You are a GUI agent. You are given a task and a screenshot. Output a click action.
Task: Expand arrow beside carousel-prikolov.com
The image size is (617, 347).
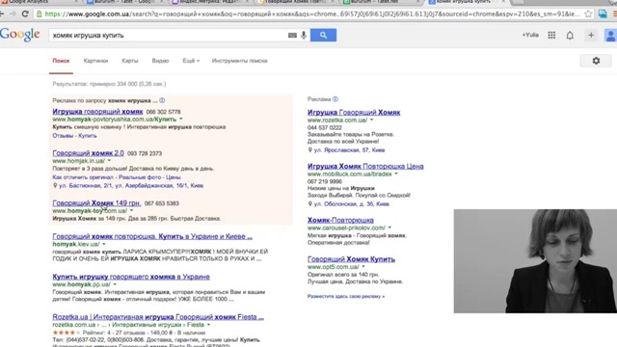point(389,227)
